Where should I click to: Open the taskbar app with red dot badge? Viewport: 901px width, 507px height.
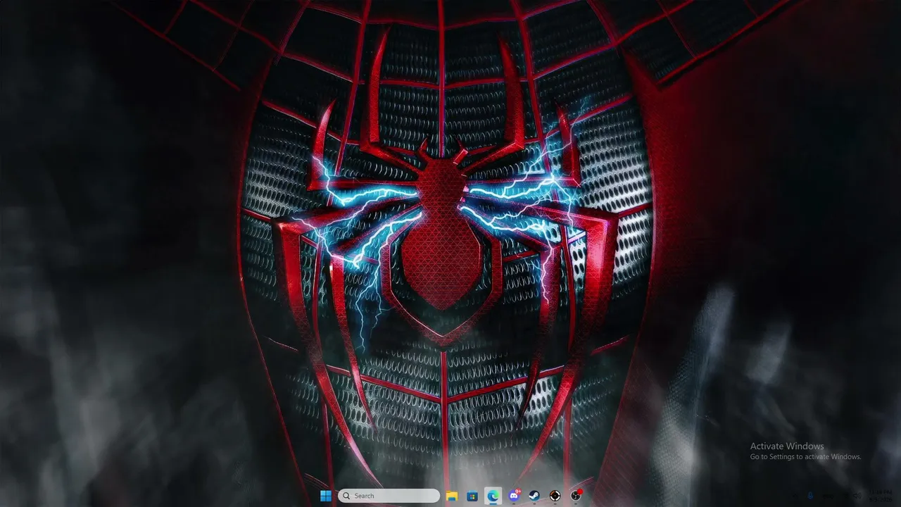576,496
